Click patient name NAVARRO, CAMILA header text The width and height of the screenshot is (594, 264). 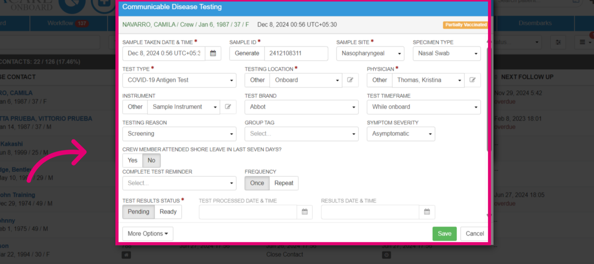pyautogui.click(x=149, y=24)
